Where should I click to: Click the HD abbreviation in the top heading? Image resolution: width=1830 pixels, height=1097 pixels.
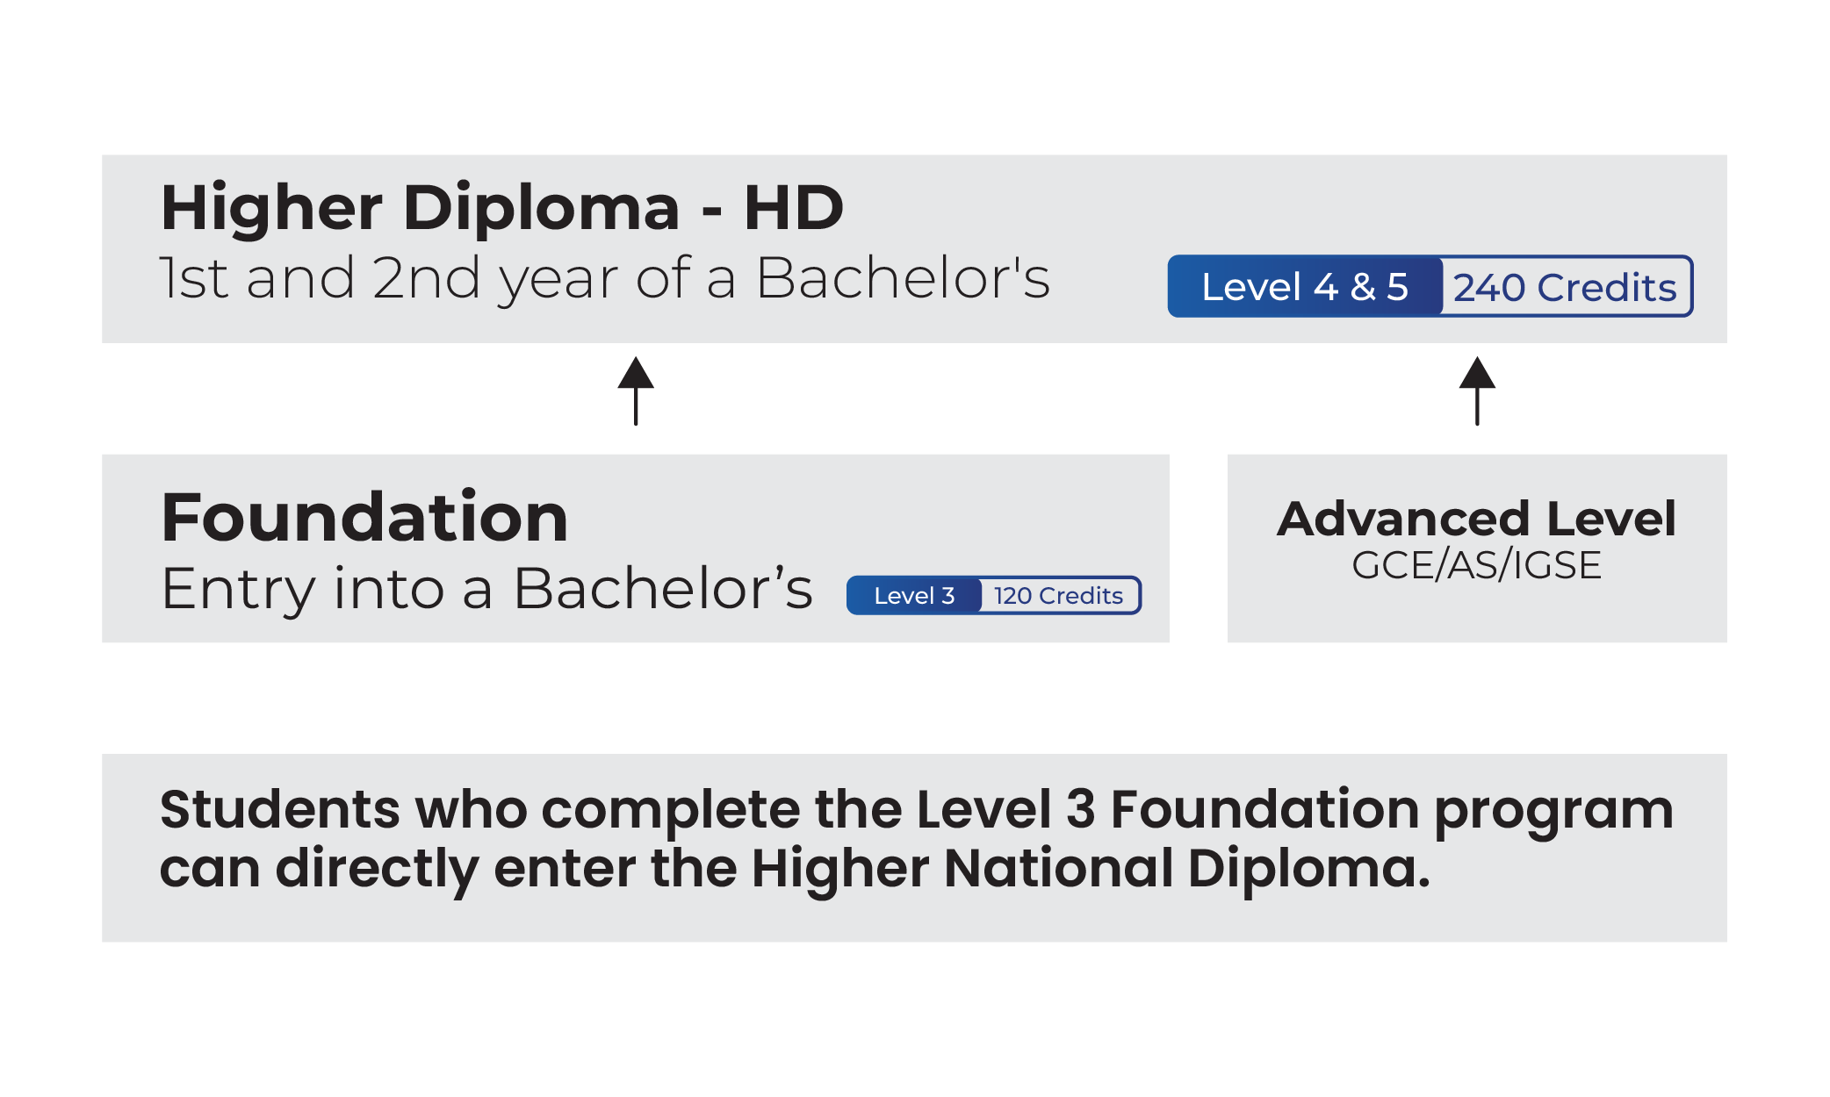coord(794,209)
